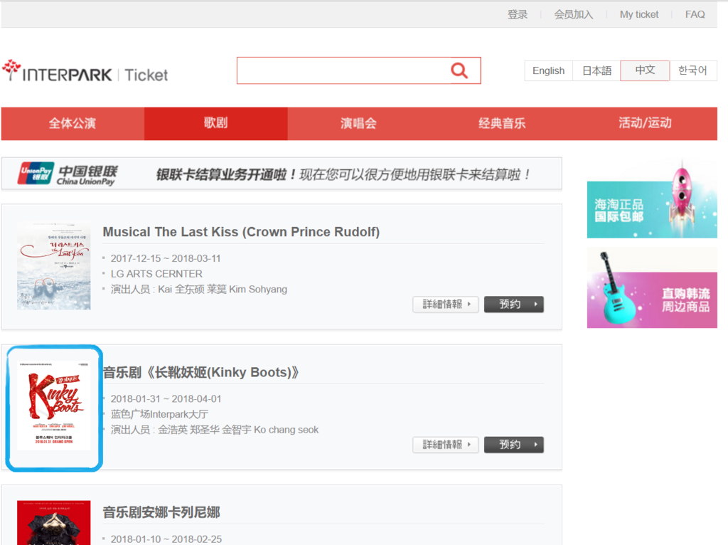Image resolution: width=728 pixels, height=545 pixels.
Task: View 詳細情報 for The Last Kiss
Action: (x=446, y=305)
